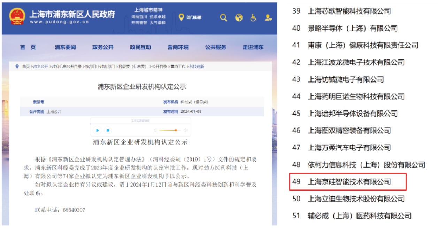Select row 45 上海谙邦半导体设备有限公司
Image resolution: width=438 pixels, height=233 pixels.
coord(345,114)
